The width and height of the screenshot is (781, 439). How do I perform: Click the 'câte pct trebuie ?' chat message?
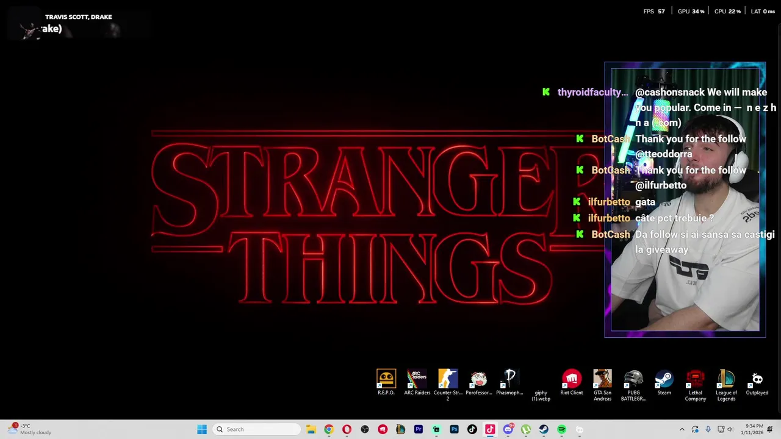coord(674,218)
